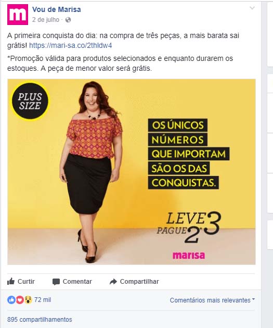Click the "2 de julho" post timestamp
Screen dimensions: 273x328
[46, 20]
